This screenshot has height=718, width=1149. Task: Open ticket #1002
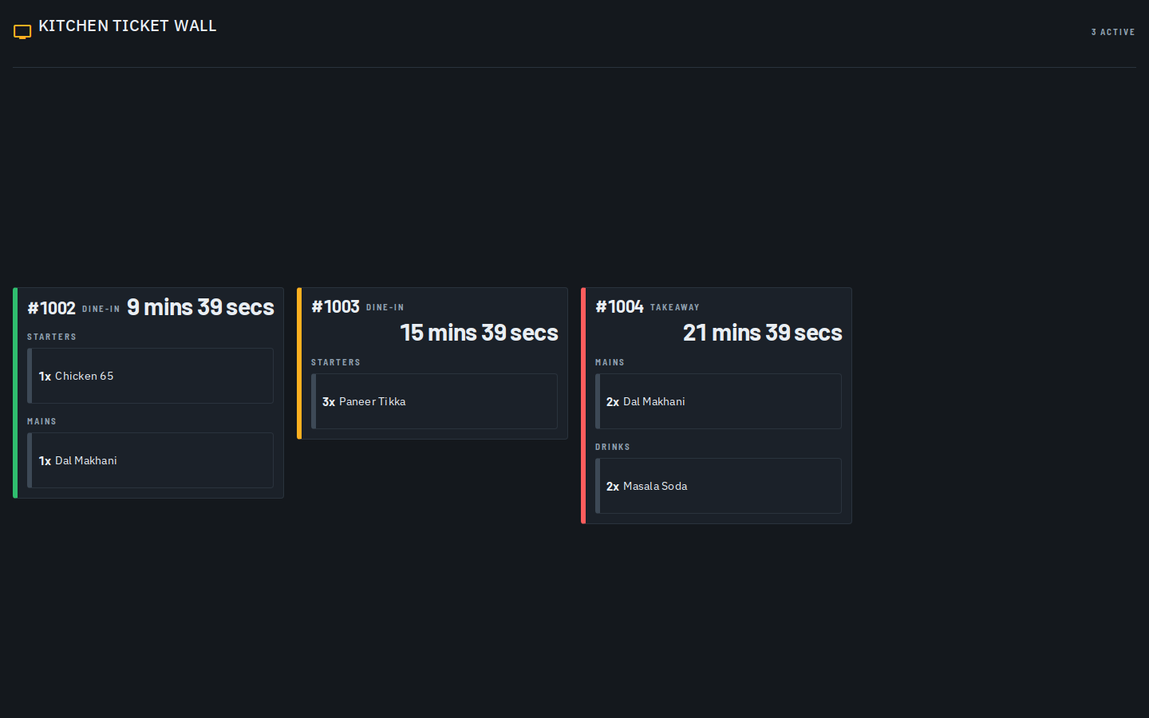[x=148, y=393]
